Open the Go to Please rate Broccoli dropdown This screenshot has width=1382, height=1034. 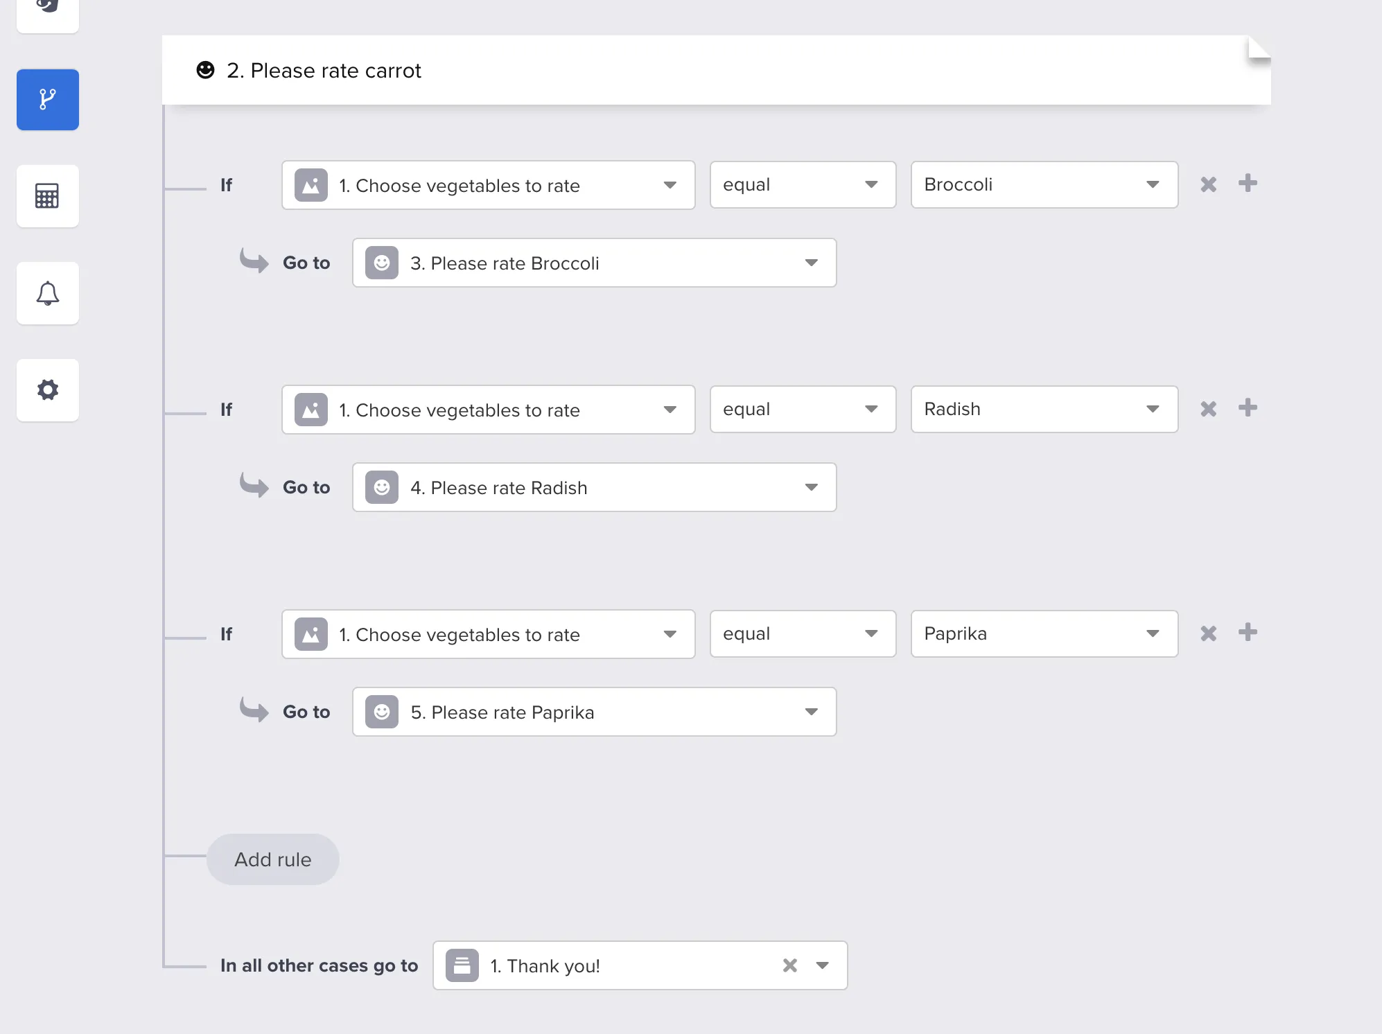594,263
